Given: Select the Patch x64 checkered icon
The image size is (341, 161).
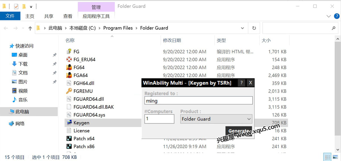Looking at the screenshot, I should [x=69, y=139].
